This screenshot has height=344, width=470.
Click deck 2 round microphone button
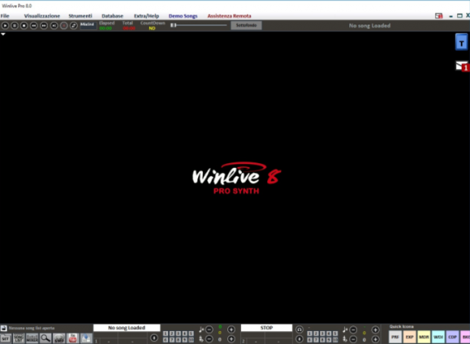(300, 339)
